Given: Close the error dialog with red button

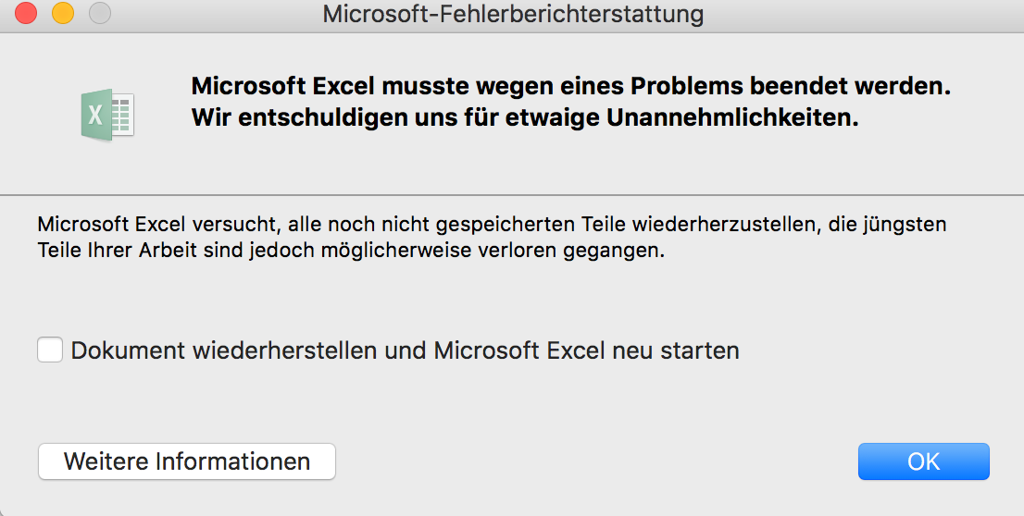Looking at the screenshot, I should coord(26,13).
